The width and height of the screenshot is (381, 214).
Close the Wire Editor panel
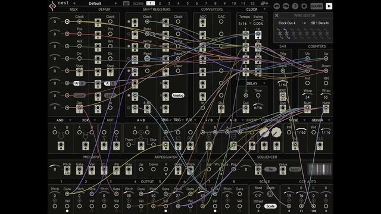pyautogui.click(x=276, y=15)
